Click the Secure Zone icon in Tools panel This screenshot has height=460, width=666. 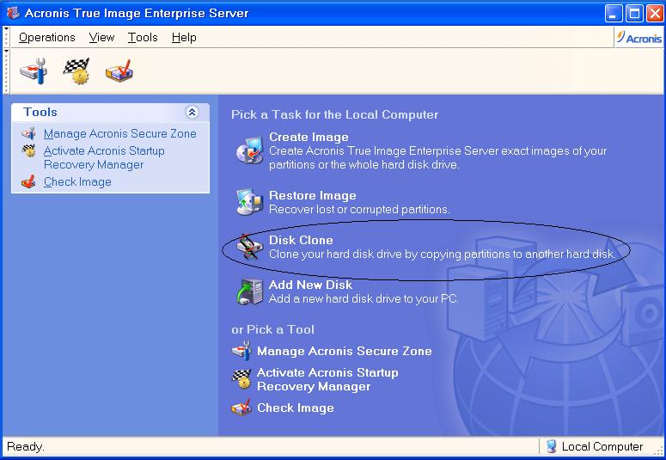pyautogui.click(x=29, y=133)
